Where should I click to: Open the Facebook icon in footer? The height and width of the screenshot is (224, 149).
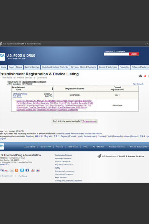click(x=27, y=170)
